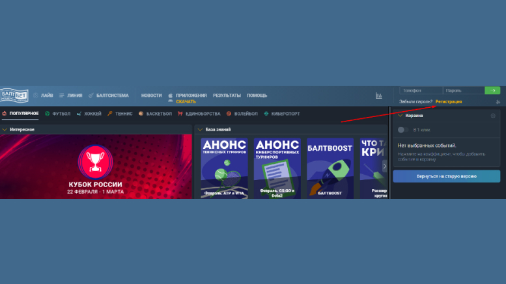The image size is (506, 284).
Task: Collapse the Интересное section
Action: tap(5, 129)
